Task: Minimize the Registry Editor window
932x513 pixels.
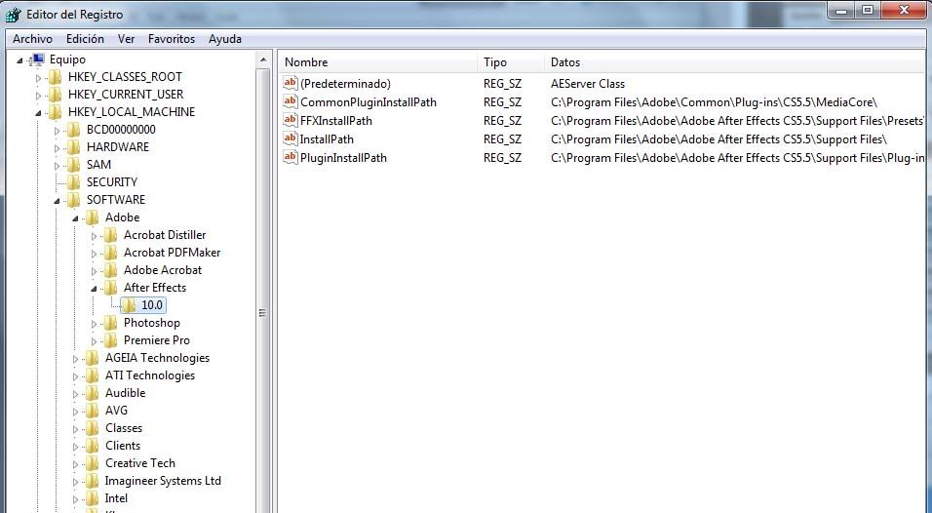Action: tap(841, 11)
